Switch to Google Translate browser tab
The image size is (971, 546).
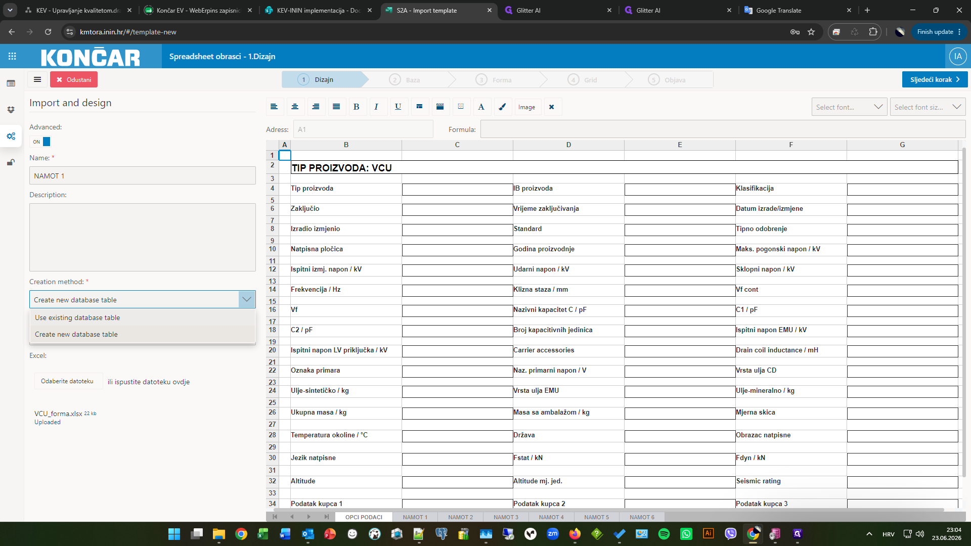point(798,10)
